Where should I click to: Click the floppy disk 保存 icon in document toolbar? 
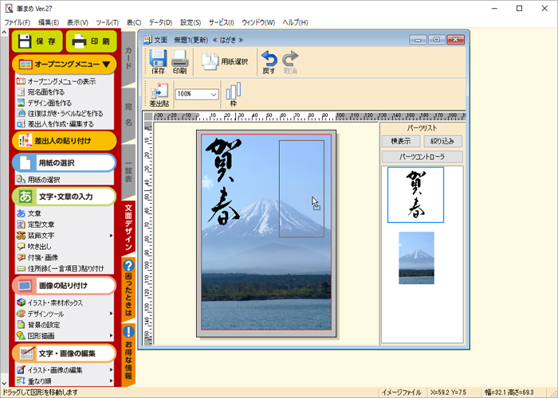pyautogui.click(x=158, y=62)
